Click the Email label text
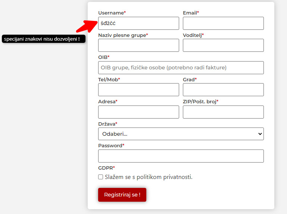 click(190, 13)
